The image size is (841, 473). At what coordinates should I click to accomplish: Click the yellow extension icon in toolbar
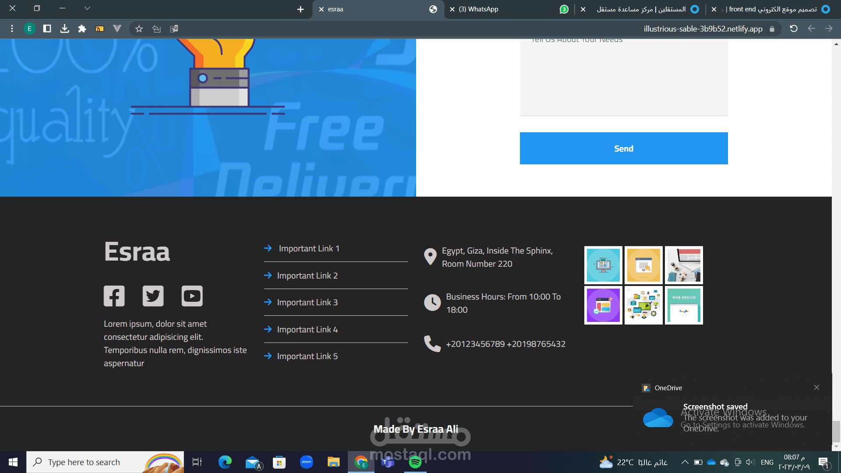click(x=99, y=29)
